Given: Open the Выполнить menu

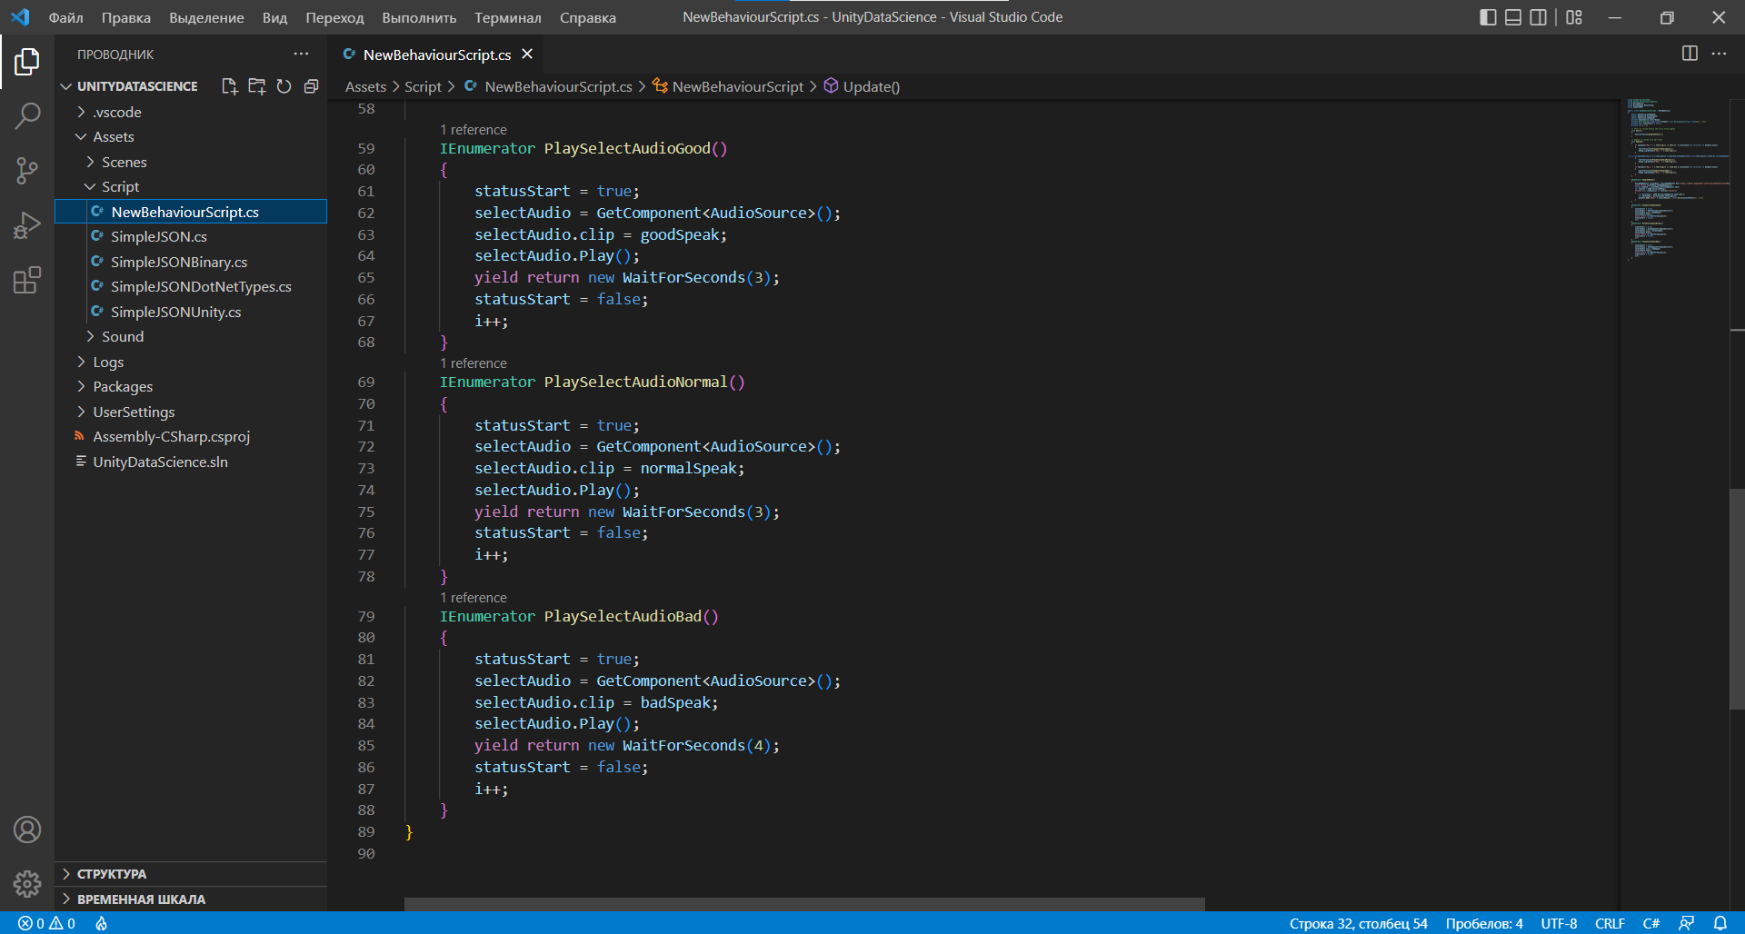Looking at the screenshot, I should (419, 17).
